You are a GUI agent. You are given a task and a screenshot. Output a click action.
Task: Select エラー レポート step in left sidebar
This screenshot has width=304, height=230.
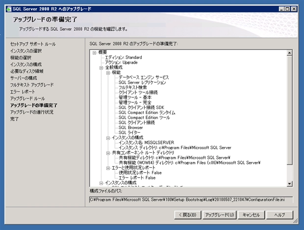(23, 92)
